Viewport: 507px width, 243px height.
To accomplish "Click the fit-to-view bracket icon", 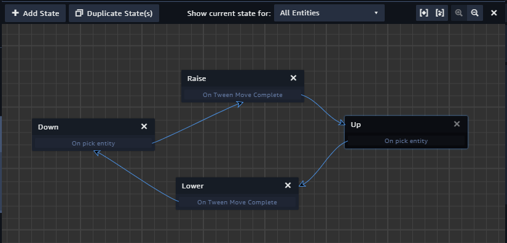I will coord(423,13).
